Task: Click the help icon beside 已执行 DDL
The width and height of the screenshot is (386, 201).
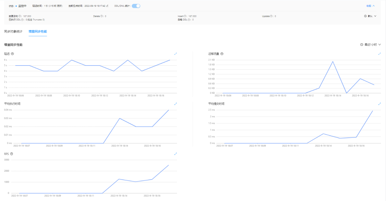Action: pos(23,20)
